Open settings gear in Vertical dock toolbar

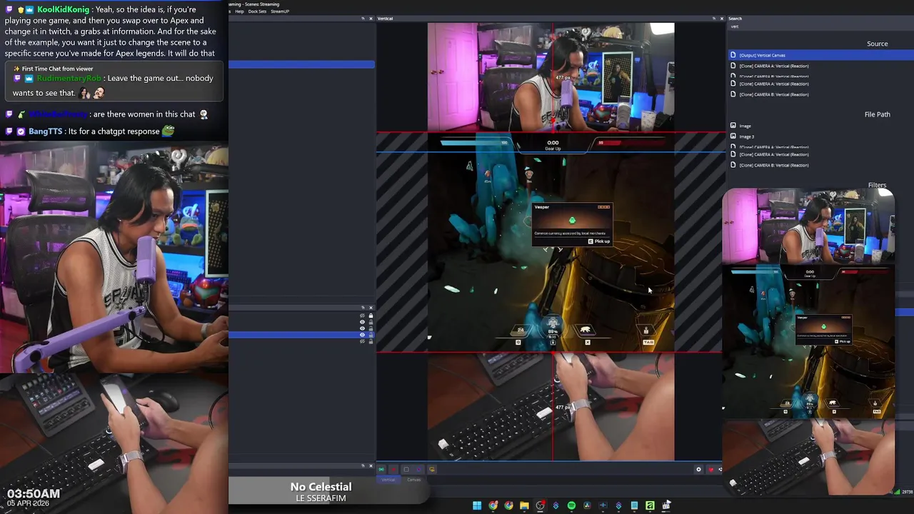(698, 469)
